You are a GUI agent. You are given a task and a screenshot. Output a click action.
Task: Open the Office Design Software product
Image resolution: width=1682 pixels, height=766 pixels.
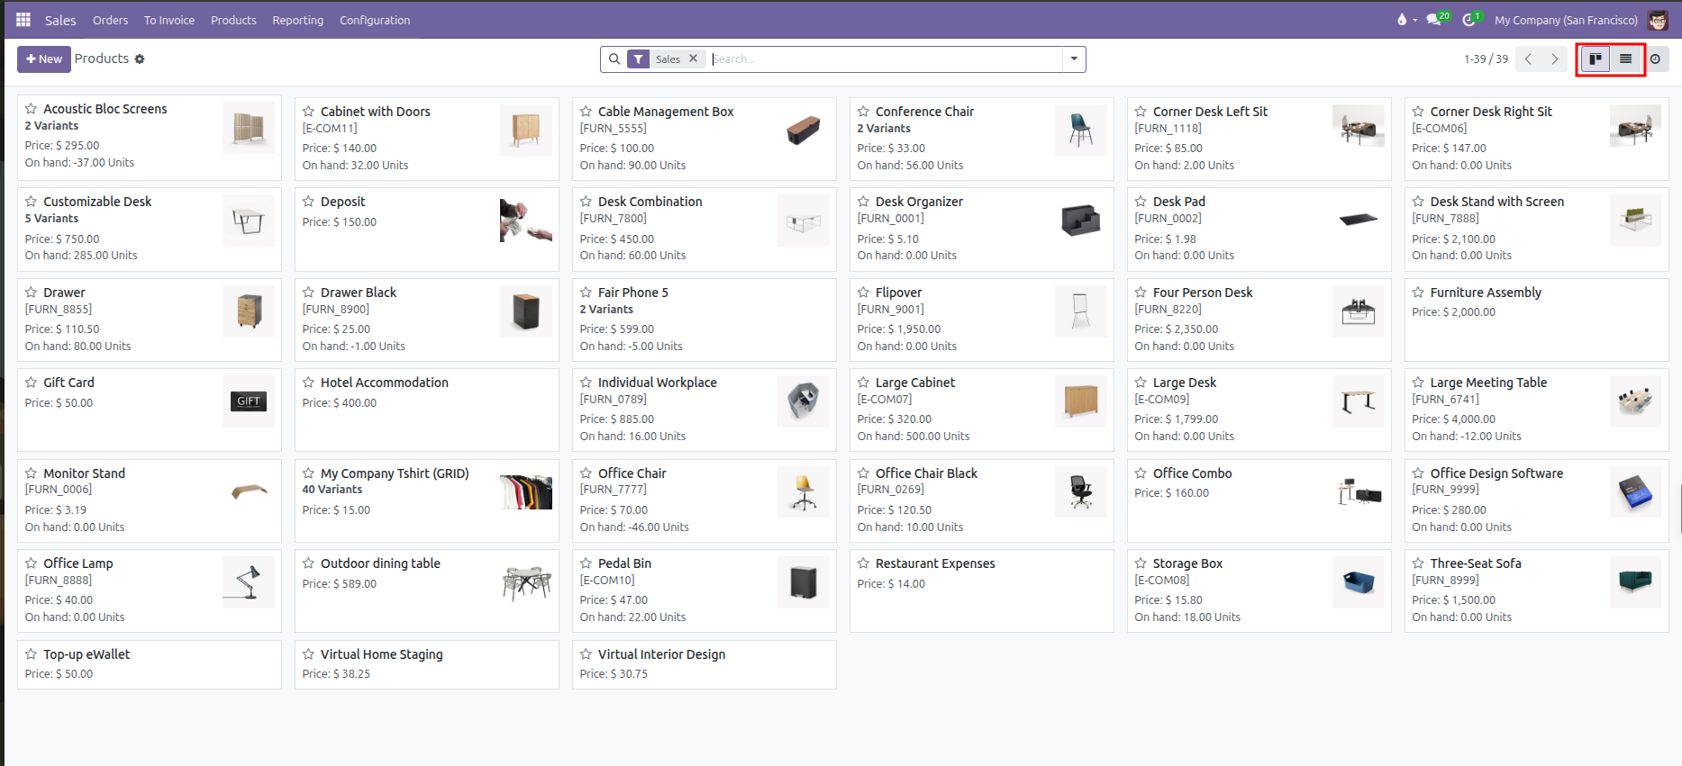coord(1536,500)
